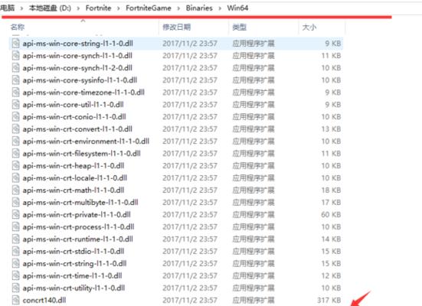Select file api-ms-win-crt-conio-l1-1-0.dll
The width and height of the screenshot is (422, 306).
(74, 117)
